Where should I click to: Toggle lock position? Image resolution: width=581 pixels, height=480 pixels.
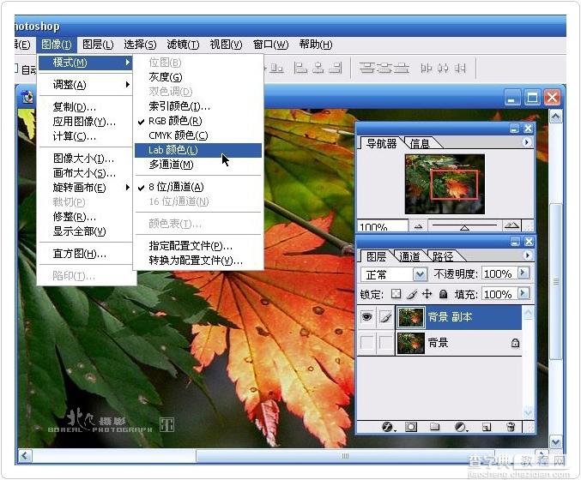[x=427, y=294]
